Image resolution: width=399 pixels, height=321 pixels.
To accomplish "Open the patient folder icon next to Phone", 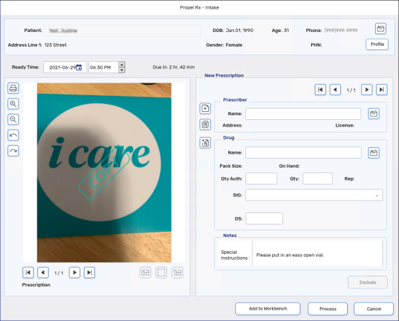I will 380,29.
